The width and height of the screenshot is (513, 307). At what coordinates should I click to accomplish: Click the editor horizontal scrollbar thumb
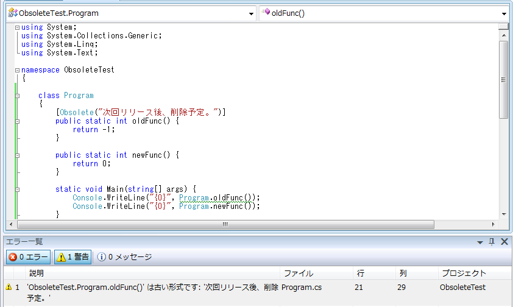click(x=226, y=224)
